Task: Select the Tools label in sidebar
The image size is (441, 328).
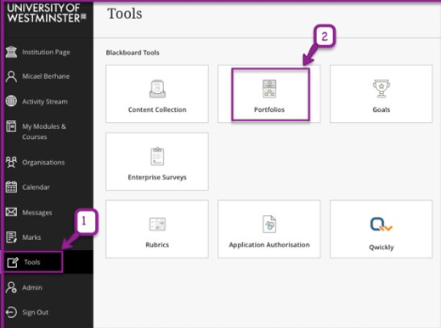Action: click(x=32, y=262)
